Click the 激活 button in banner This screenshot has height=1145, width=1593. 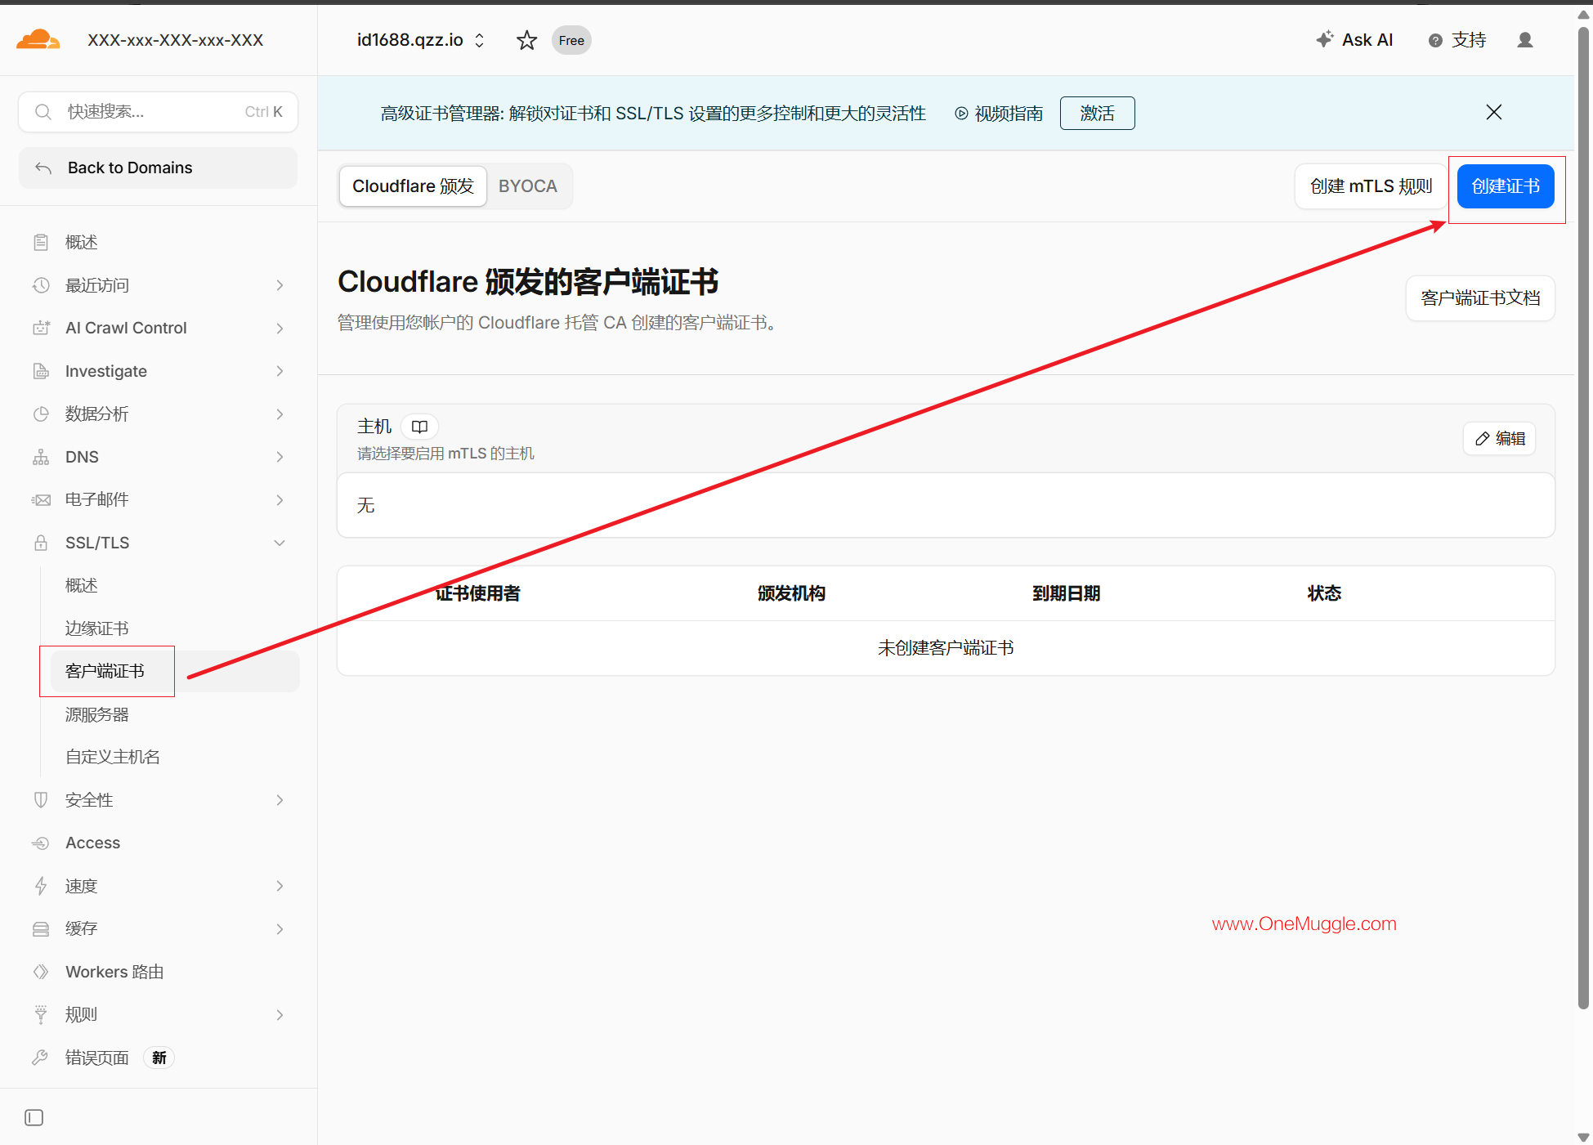[1097, 114]
